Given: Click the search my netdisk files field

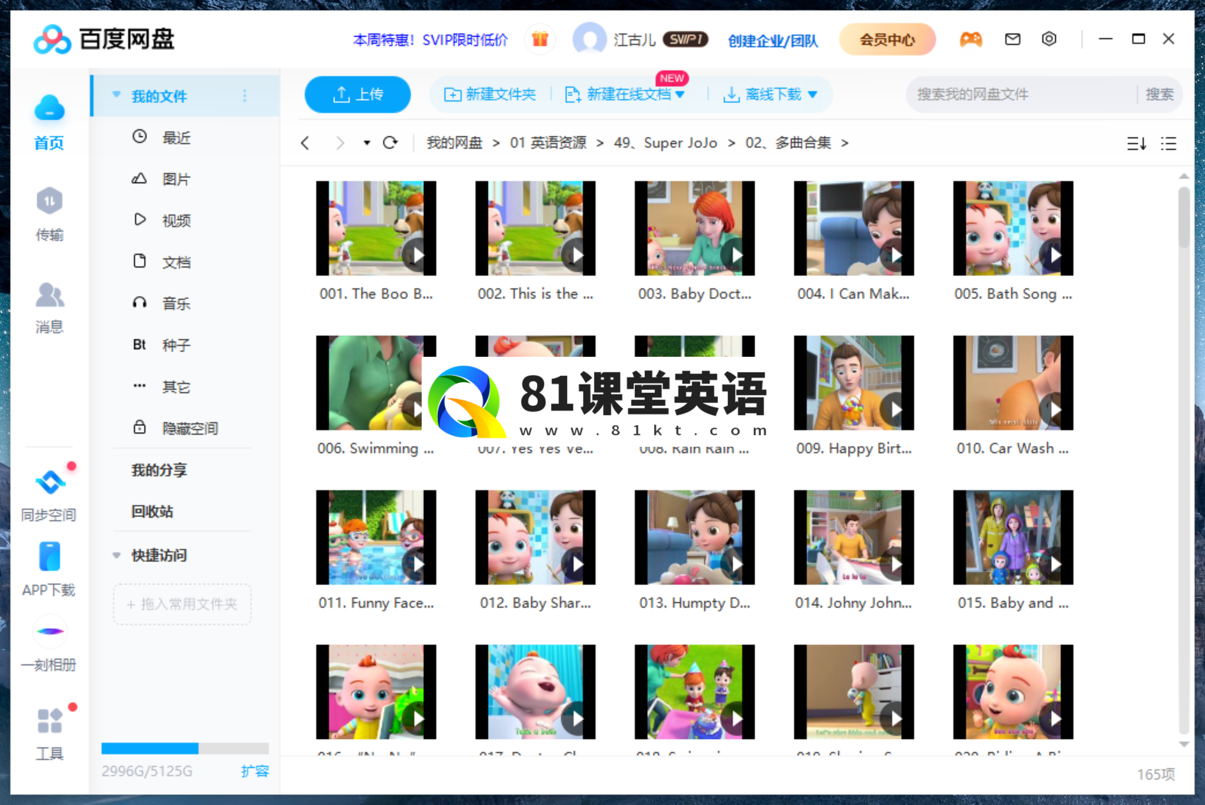Looking at the screenshot, I should (1020, 95).
